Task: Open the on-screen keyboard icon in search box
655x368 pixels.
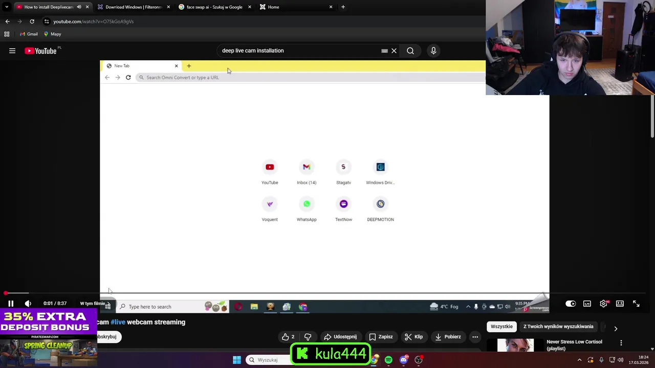Action: tap(384, 51)
